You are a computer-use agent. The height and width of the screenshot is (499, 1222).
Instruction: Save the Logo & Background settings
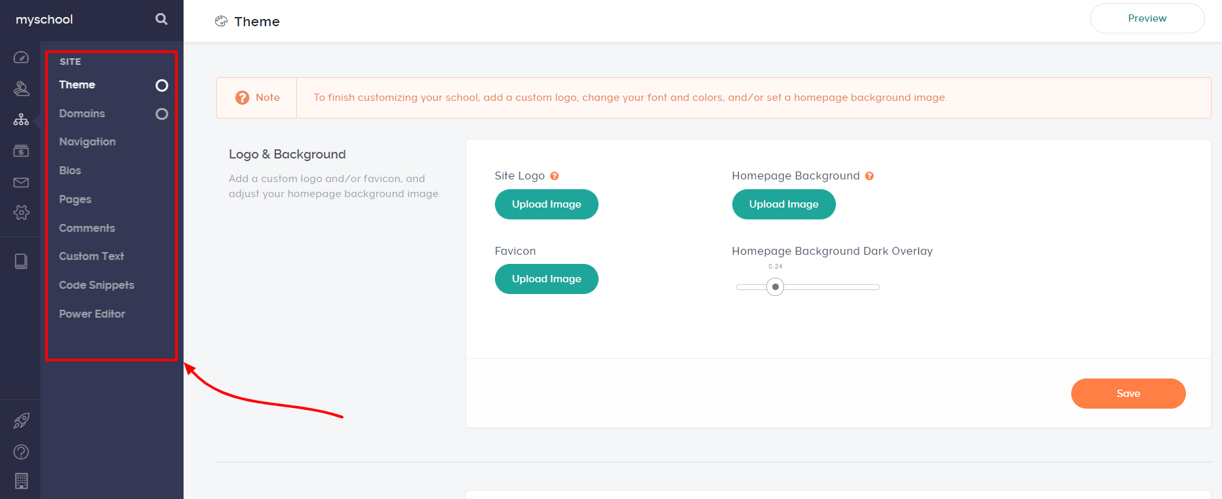(1128, 394)
